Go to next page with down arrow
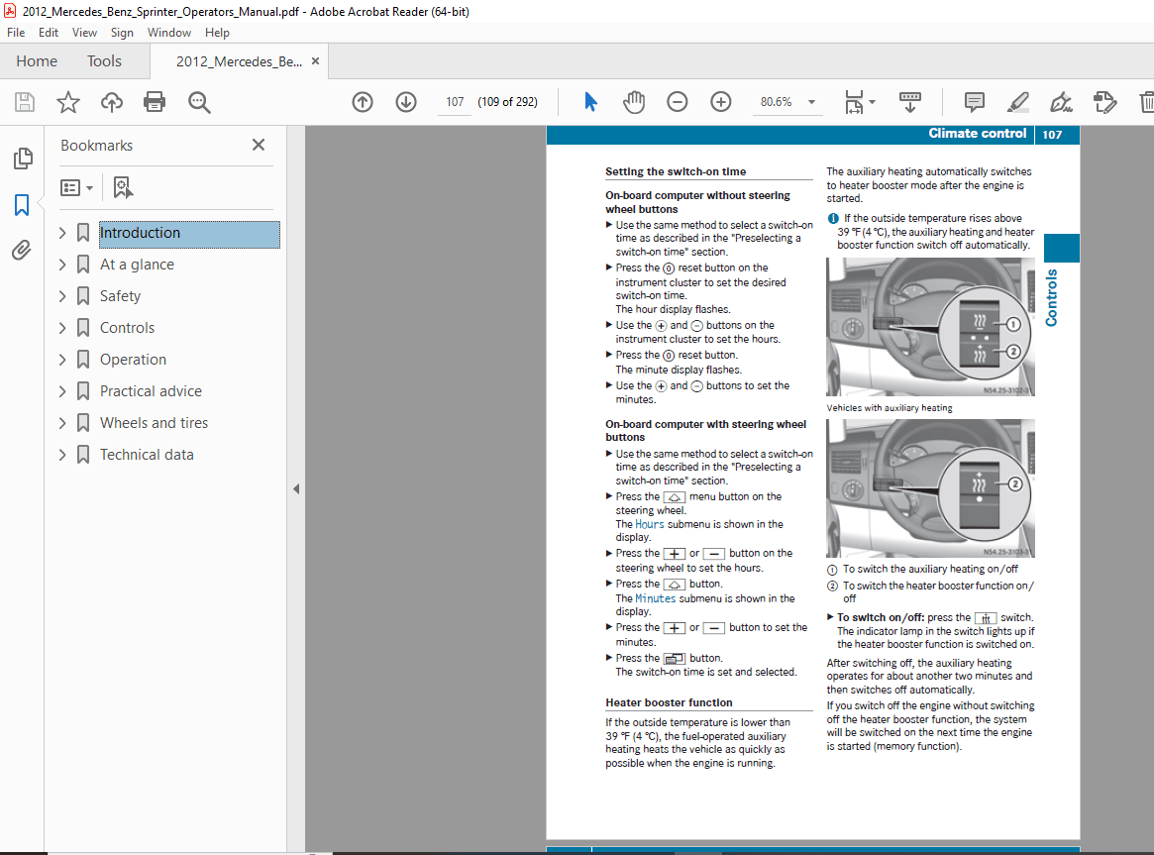1154x855 pixels. coord(406,102)
